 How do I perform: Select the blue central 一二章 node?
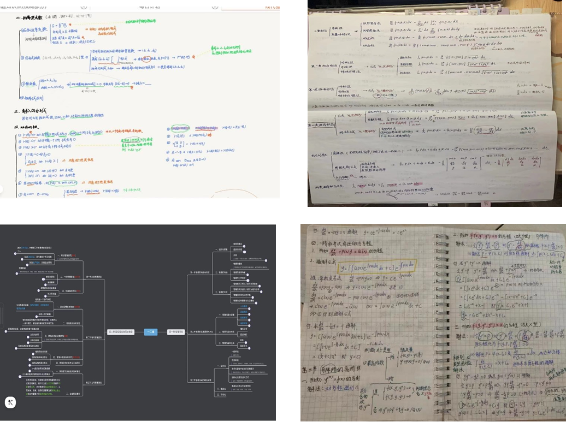(151, 331)
